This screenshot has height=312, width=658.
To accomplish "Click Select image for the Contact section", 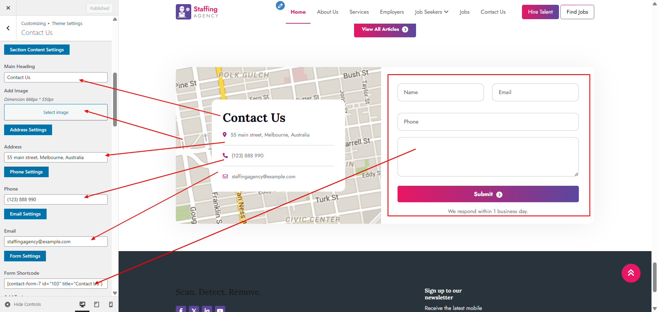I will click(56, 112).
